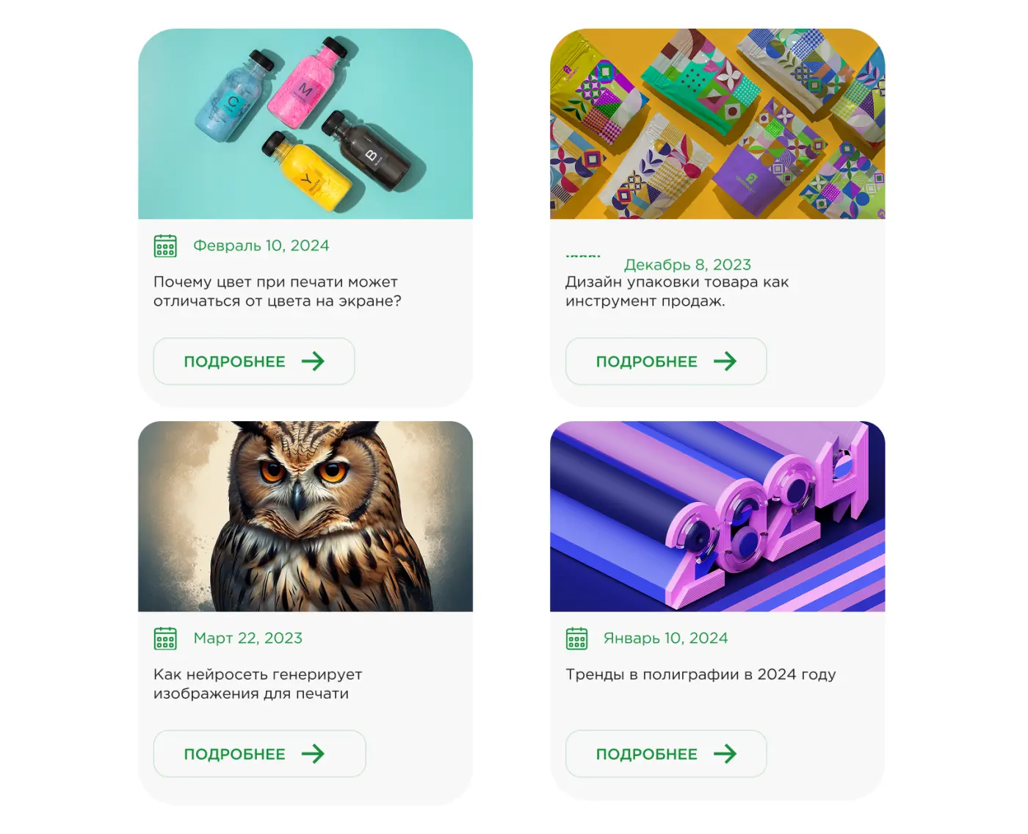Viewport: 1028px width, 834px height.
Task: Click the colored bottles thumbnail image
Action: (305, 123)
